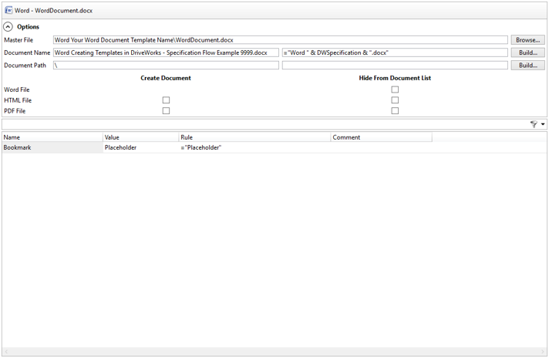Click the Document Name rule field
Screen dimensions: 549x358
394,53
